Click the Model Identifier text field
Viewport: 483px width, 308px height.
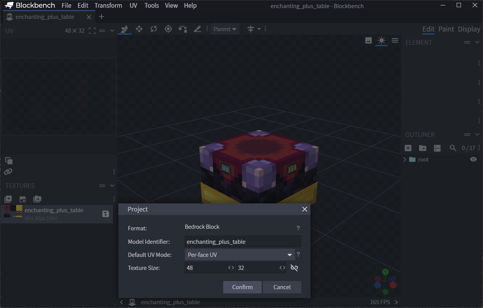pyautogui.click(x=242, y=241)
